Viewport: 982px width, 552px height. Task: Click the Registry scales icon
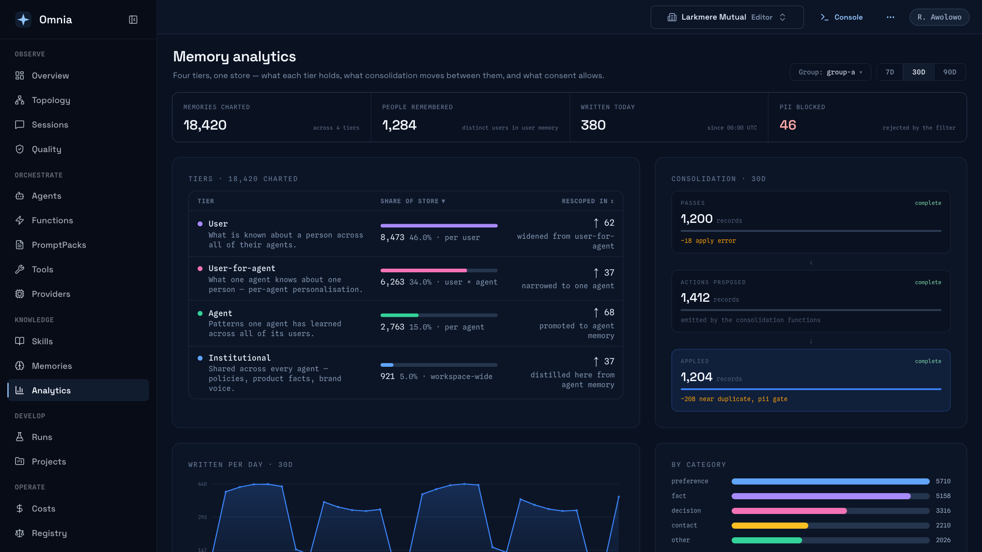(x=20, y=533)
